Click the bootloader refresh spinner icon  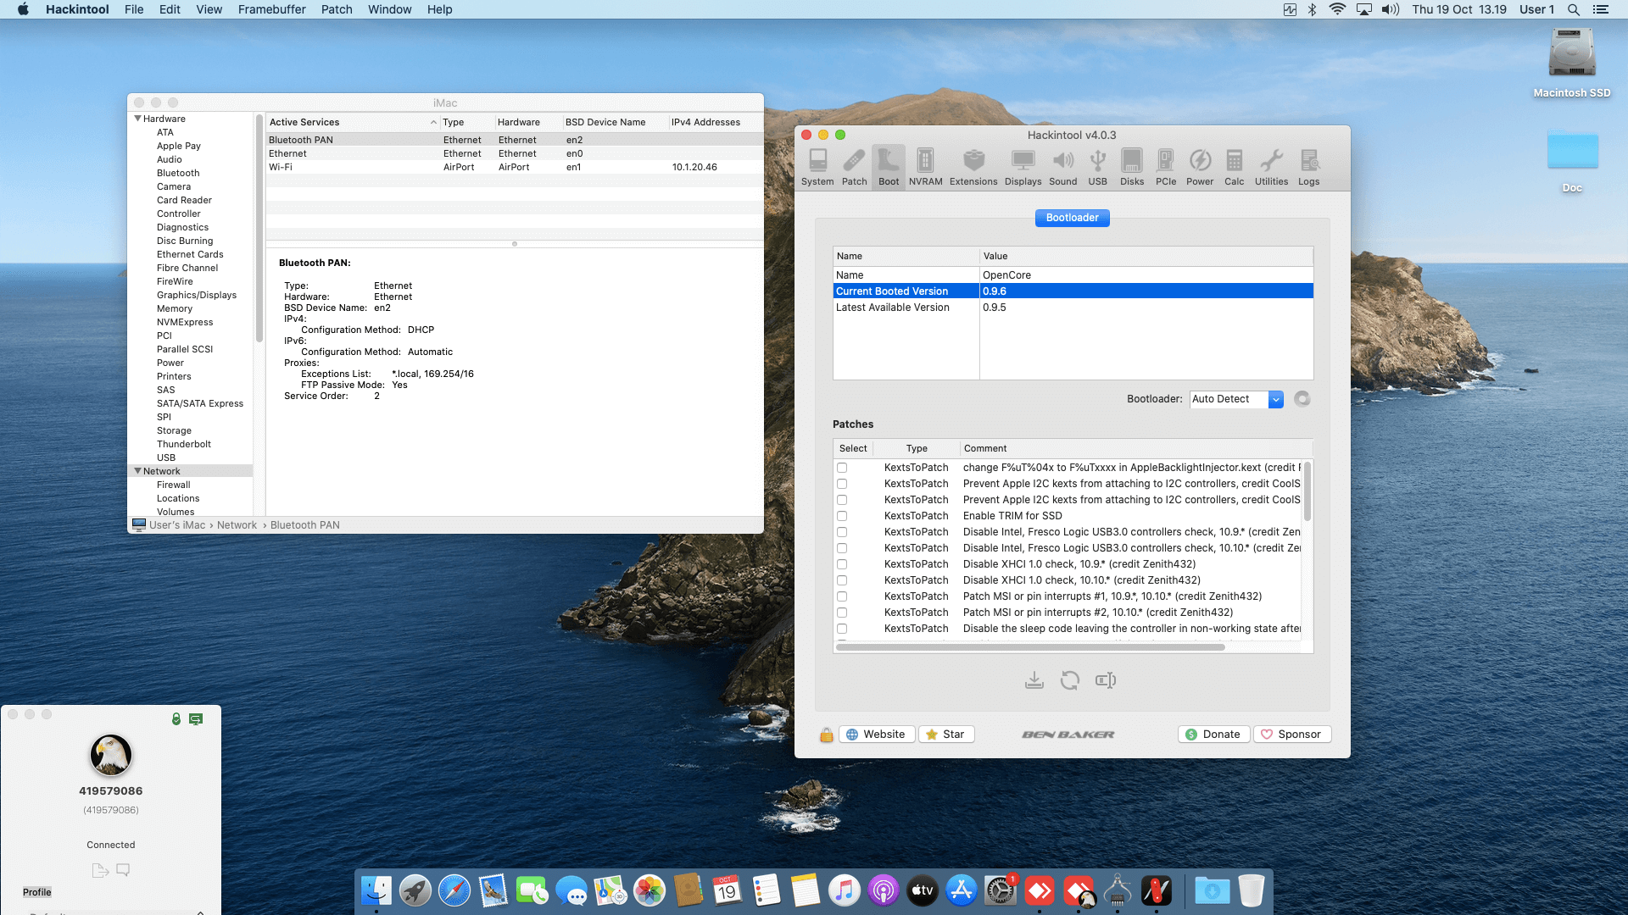pyautogui.click(x=1302, y=399)
